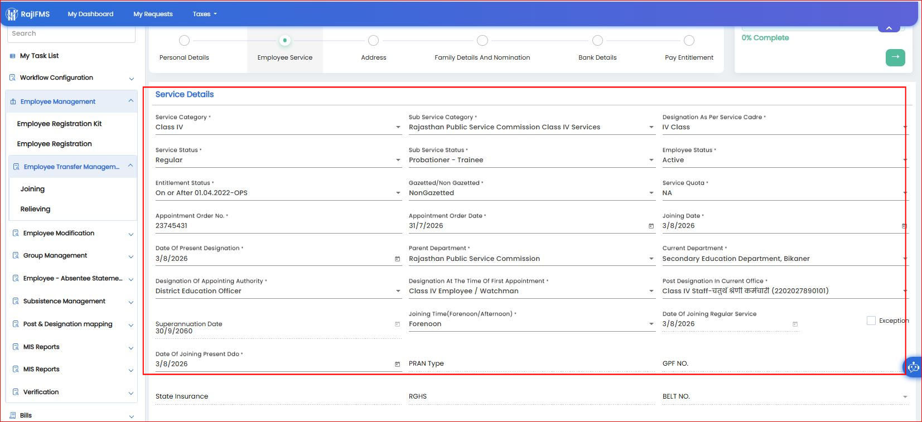Open Employee Registration Kit link
Viewport: 922px width, 422px height.
(x=59, y=124)
